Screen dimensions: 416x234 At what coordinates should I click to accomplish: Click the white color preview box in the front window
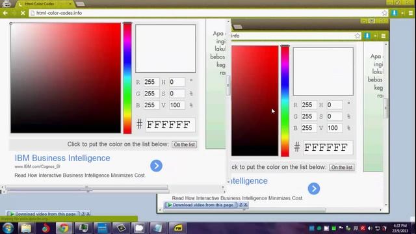pyautogui.click(x=166, y=49)
